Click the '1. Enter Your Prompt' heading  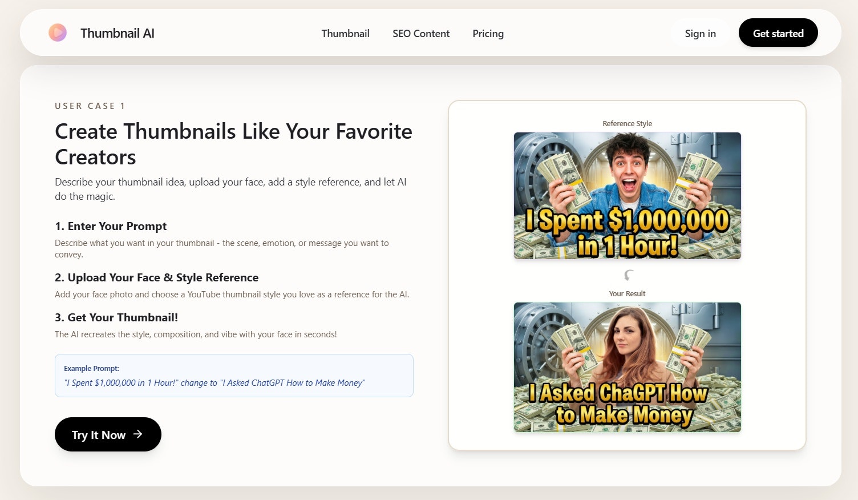click(111, 226)
